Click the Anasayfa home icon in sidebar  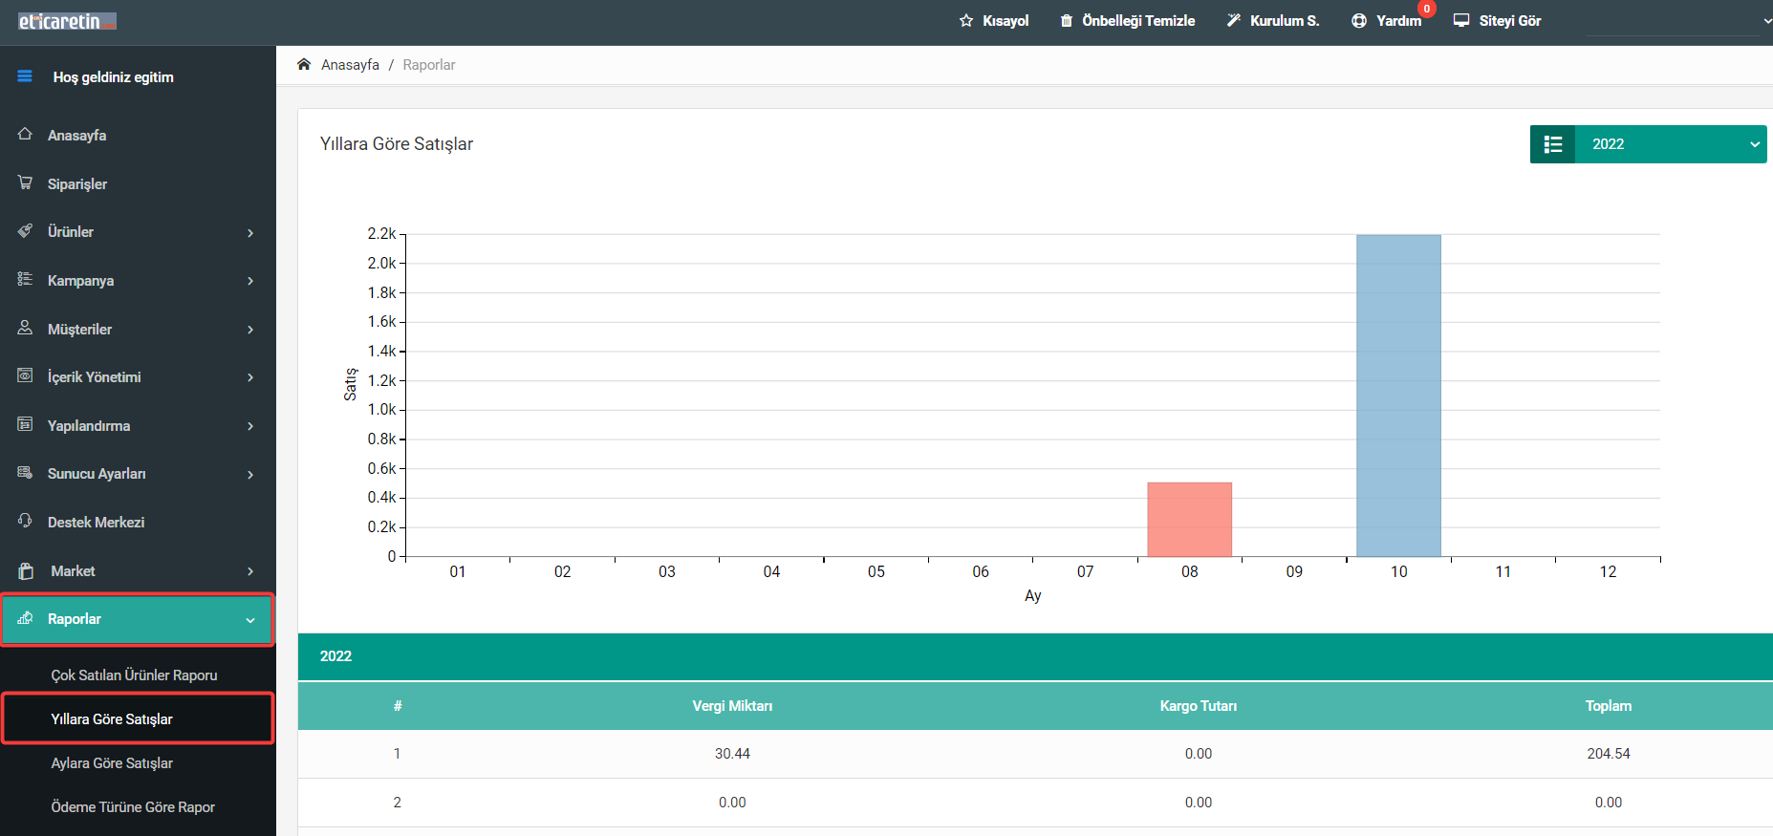[25, 135]
